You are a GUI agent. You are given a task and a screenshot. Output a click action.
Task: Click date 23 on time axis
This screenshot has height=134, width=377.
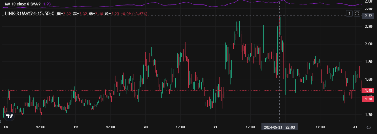coord(355,127)
